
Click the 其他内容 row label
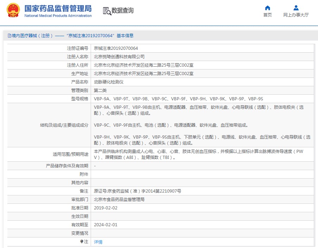point(80,183)
